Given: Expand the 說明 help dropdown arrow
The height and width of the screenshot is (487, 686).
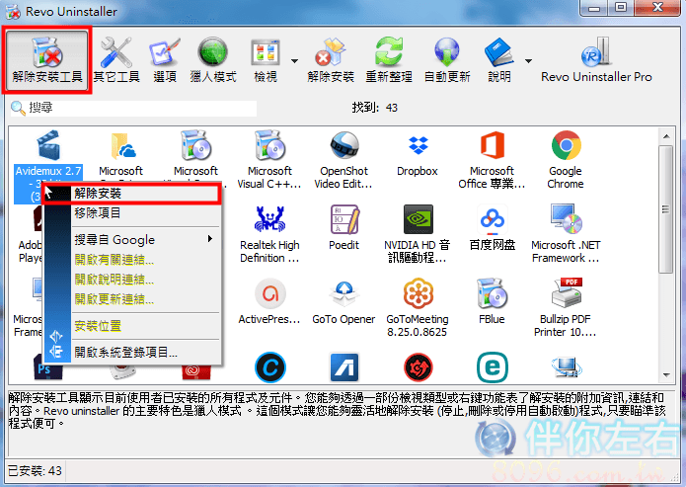Looking at the screenshot, I should (528, 61).
